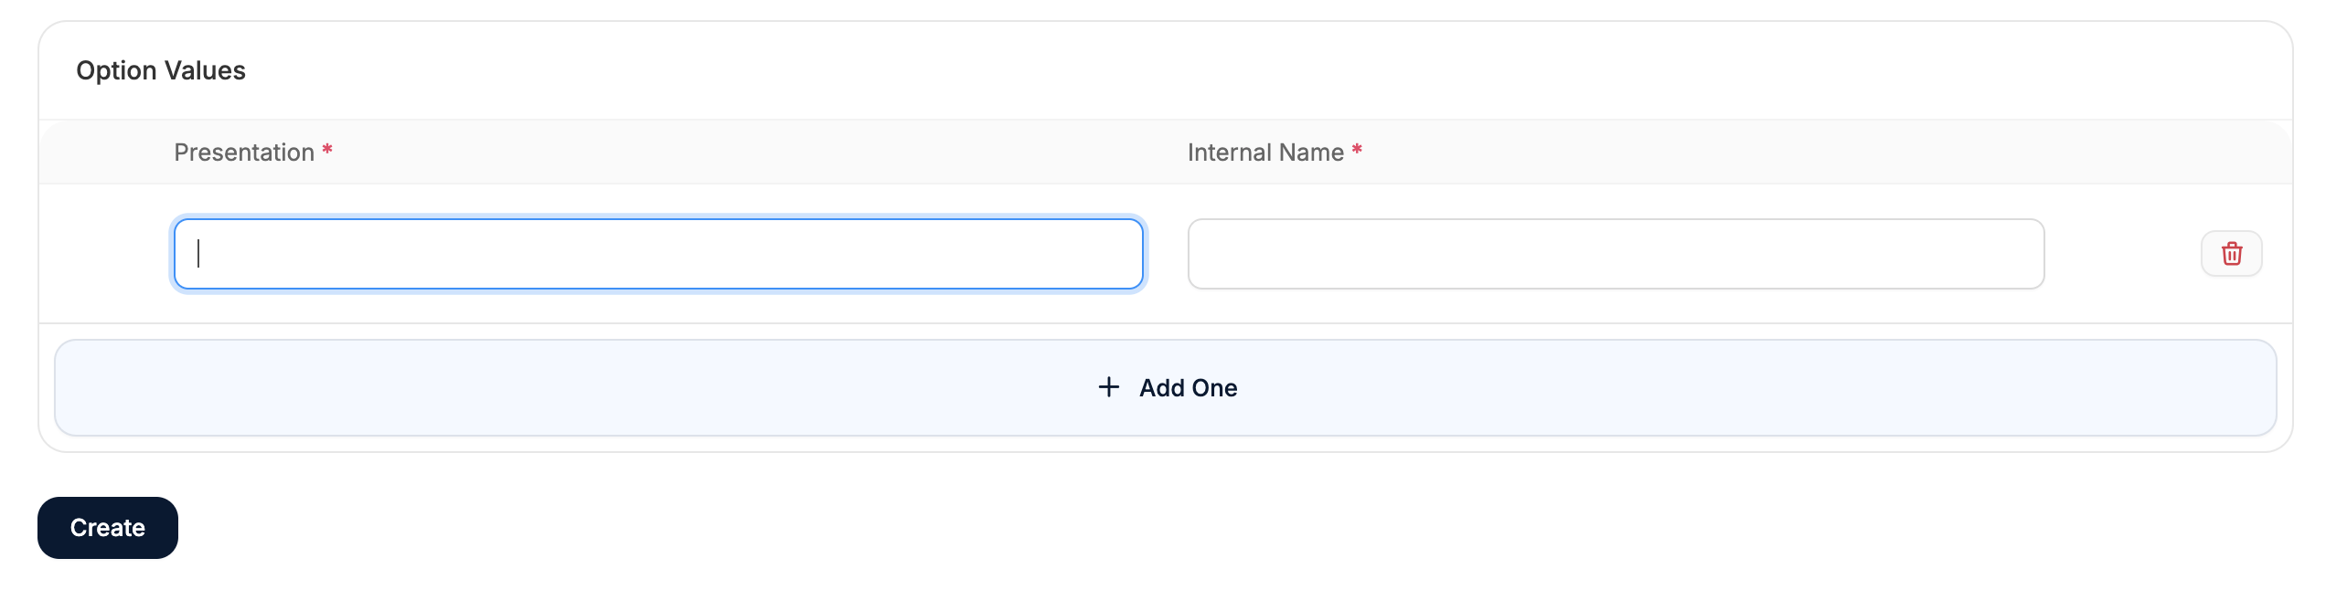Screen dimensions: 2326x590
Task: Click the red trash icon to delete row
Action: [x=2231, y=254]
